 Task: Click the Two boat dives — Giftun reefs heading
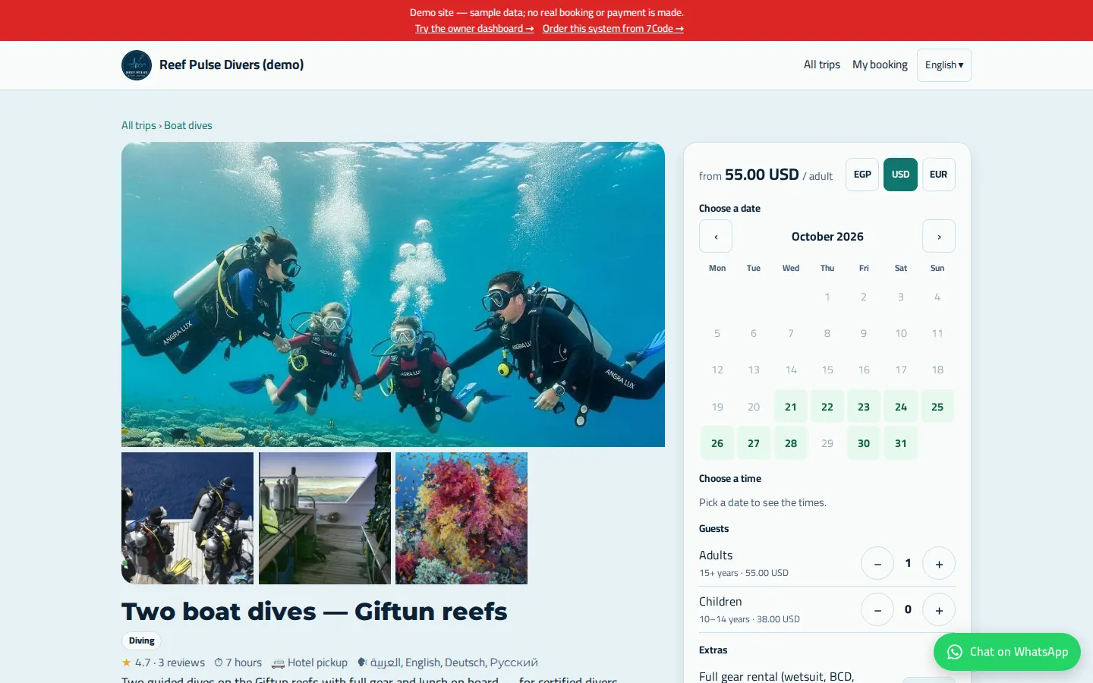(x=314, y=612)
